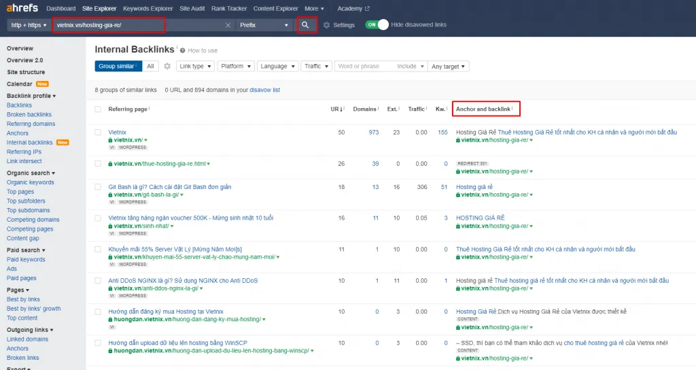The width and height of the screenshot is (696, 370).
Task: Open Overview 2.0 in sidebar
Action: tap(25, 61)
